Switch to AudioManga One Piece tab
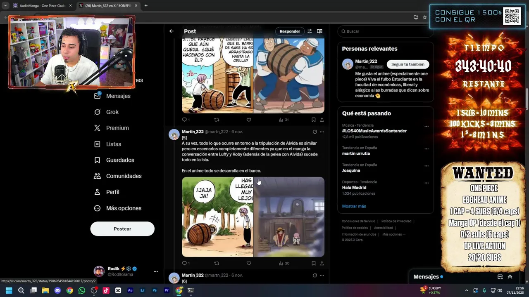The image size is (529, 297). [x=42, y=6]
